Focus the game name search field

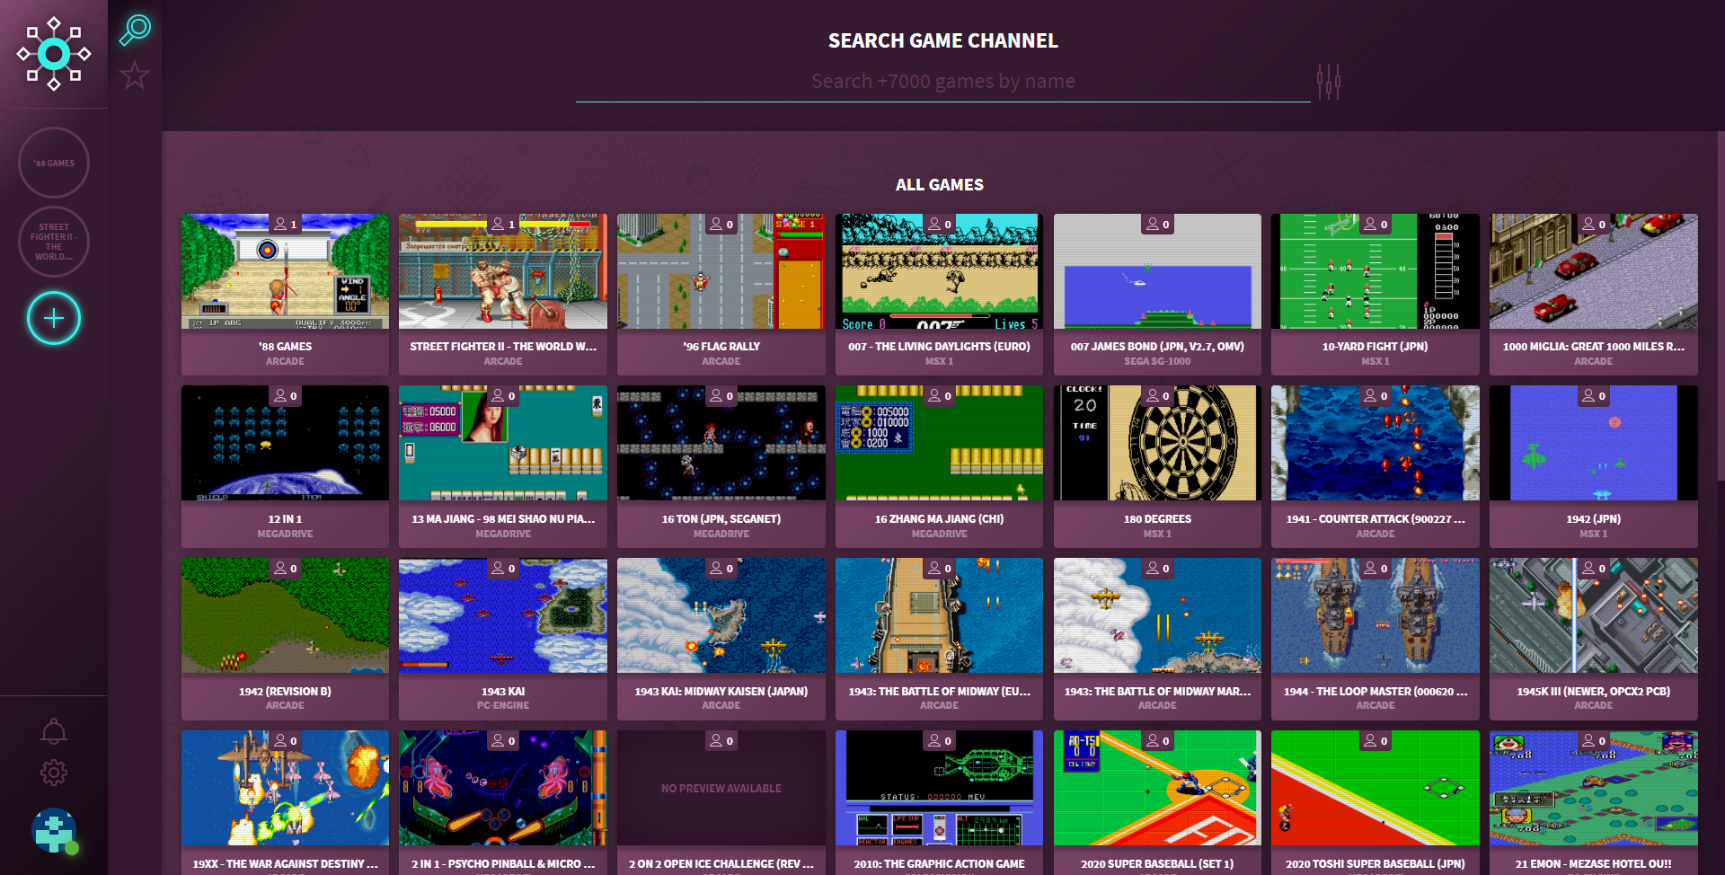click(x=943, y=82)
